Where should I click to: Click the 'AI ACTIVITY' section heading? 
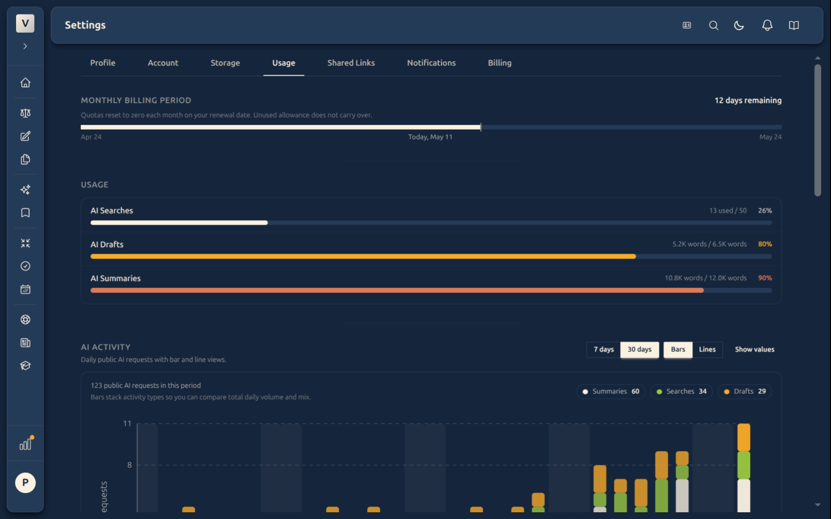(x=105, y=347)
